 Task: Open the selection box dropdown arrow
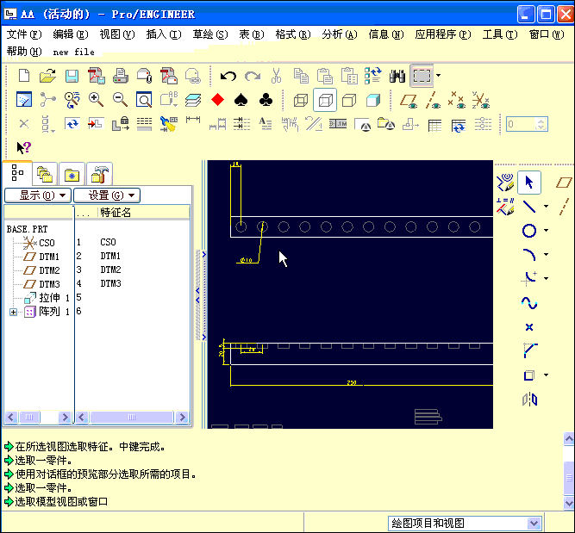439,76
